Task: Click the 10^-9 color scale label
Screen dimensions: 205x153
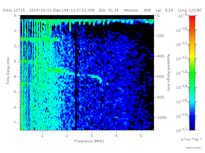Action: click(183, 16)
